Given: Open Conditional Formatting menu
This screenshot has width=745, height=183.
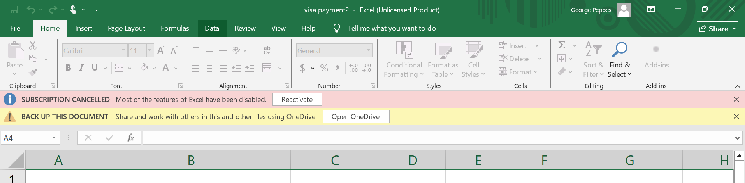Looking at the screenshot, I should (404, 60).
